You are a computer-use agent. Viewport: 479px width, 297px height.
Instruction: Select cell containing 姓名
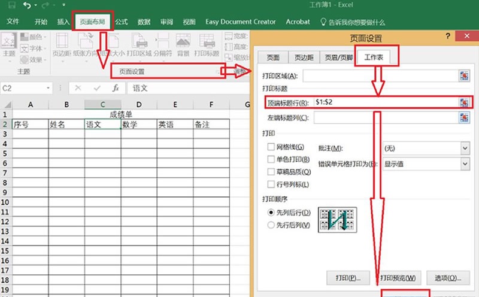click(x=66, y=125)
